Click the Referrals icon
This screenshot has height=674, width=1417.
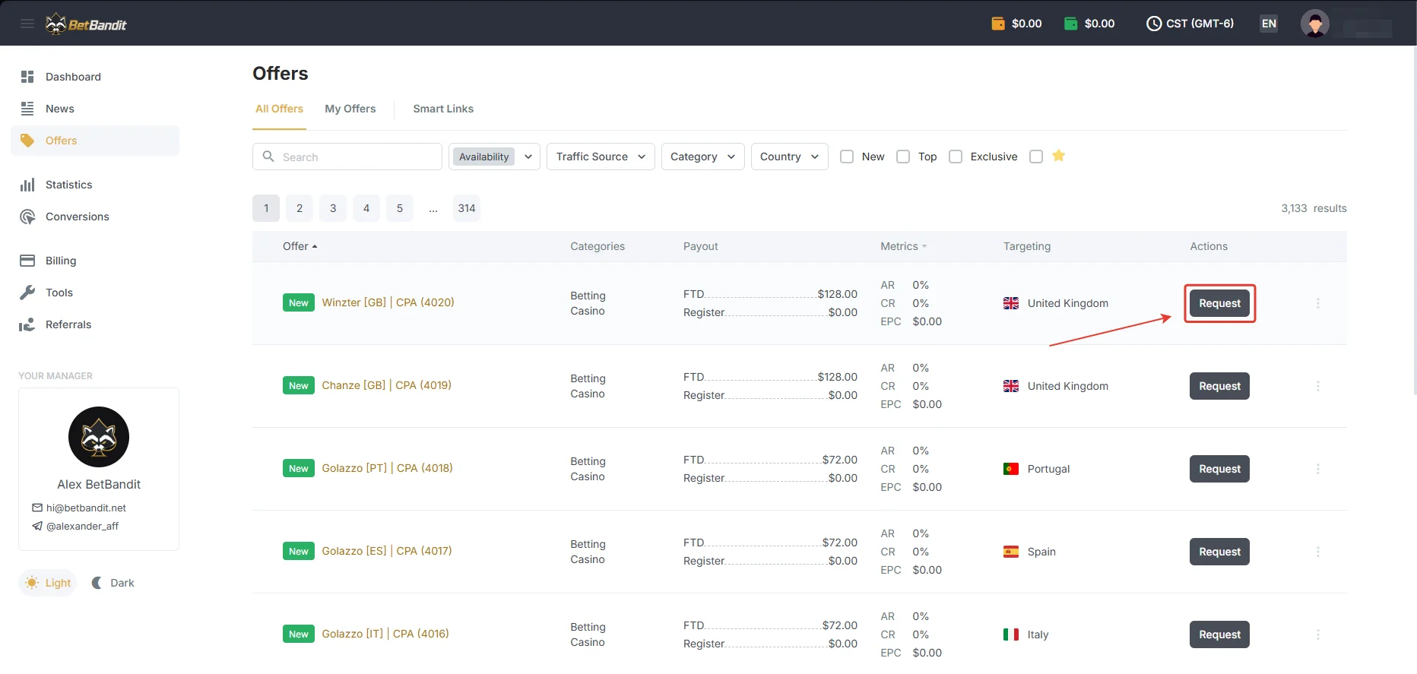pos(27,324)
